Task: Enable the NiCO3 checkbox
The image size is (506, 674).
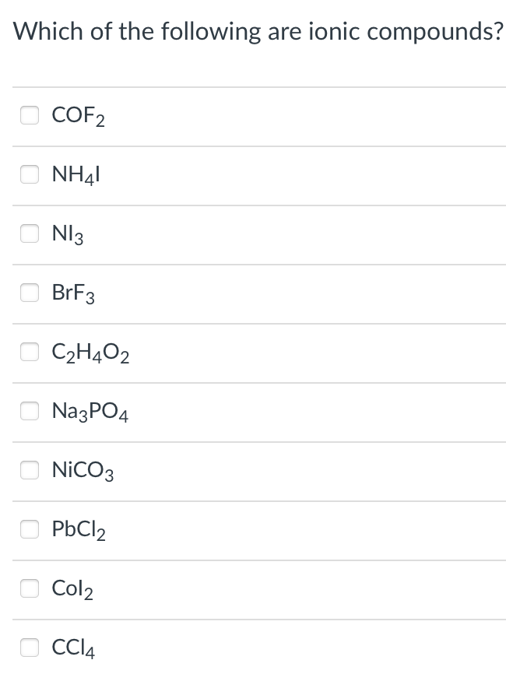Action: pyautogui.click(x=29, y=470)
